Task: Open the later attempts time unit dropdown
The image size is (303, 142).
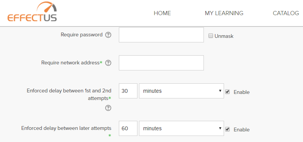Action: coord(181,128)
